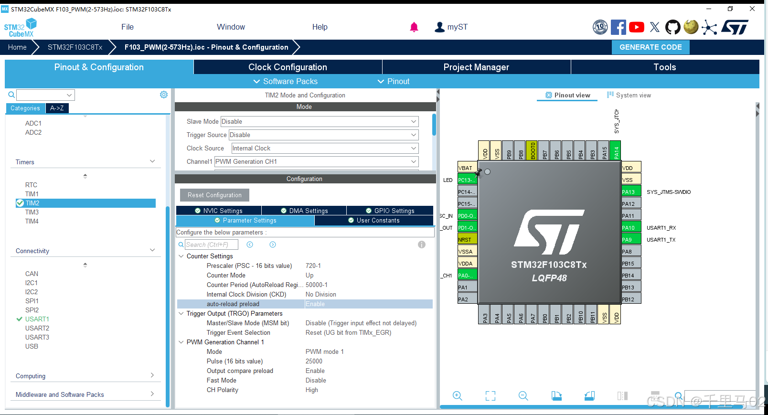Open ST GitHub icon
768x415 pixels.
coord(673,27)
